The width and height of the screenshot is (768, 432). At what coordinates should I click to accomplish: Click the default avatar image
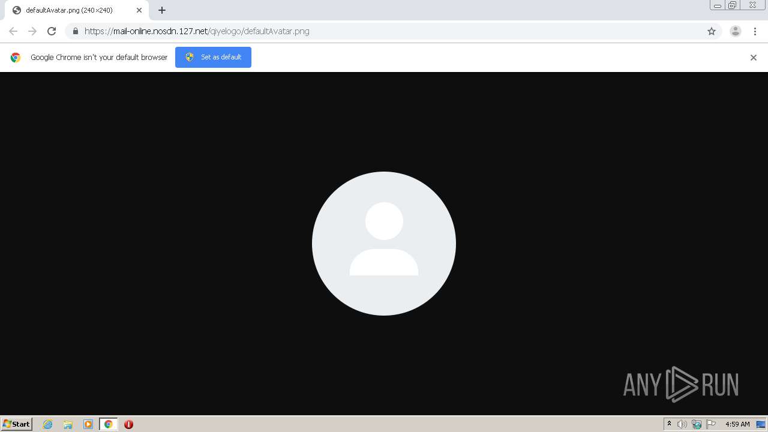click(384, 244)
